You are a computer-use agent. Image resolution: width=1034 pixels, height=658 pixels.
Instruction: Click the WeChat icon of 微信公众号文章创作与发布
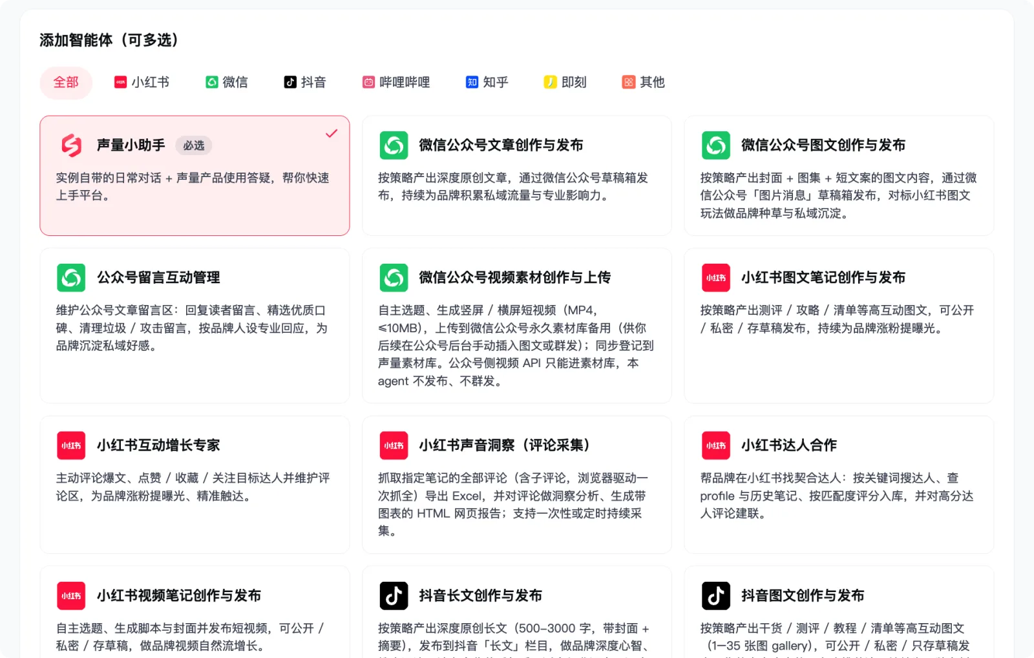[x=394, y=145]
